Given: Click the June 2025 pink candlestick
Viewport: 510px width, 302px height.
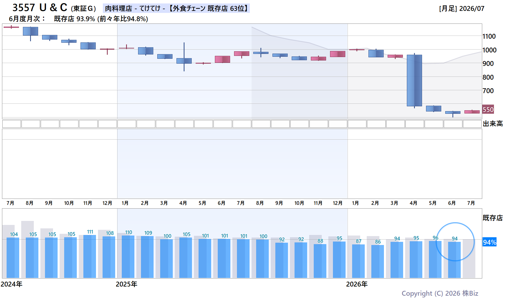Looking at the screenshot, I should pyautogui.click(x=222, y=59).
